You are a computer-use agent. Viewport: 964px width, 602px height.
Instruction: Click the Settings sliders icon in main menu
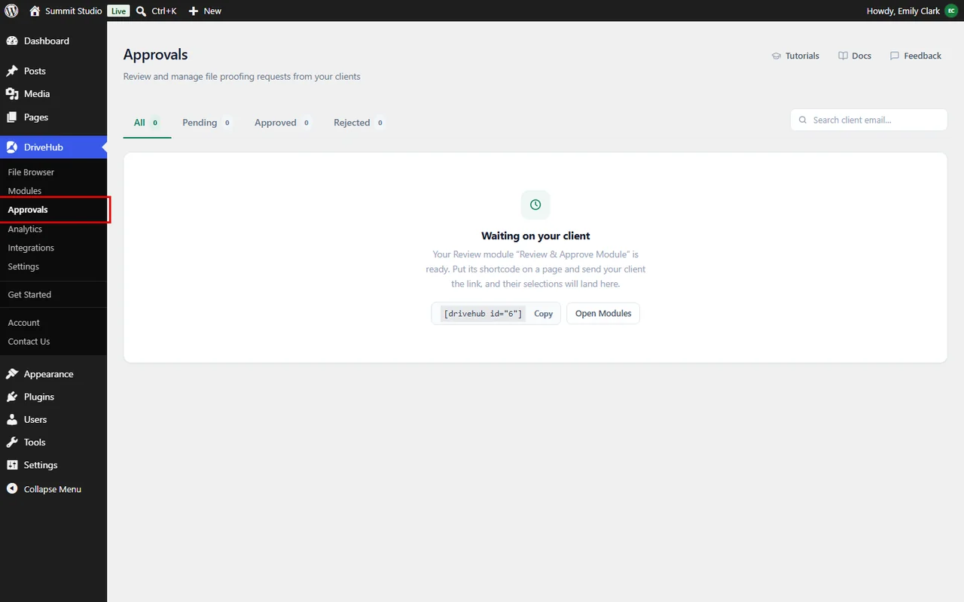(12, 465)
